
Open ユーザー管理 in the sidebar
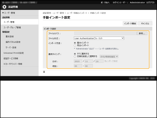(x=9, y=22)
